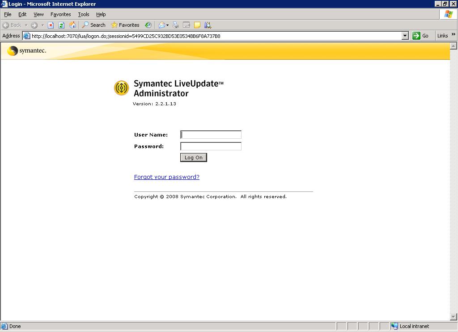Image resolution: width=458 pixels, height=332 pixels.
Task: Click the History icon on the toolbar
Action: (148, 25)
